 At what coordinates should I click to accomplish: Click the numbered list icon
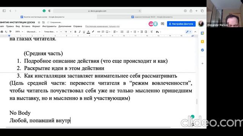pyautogui.click(x=128, y=32)
